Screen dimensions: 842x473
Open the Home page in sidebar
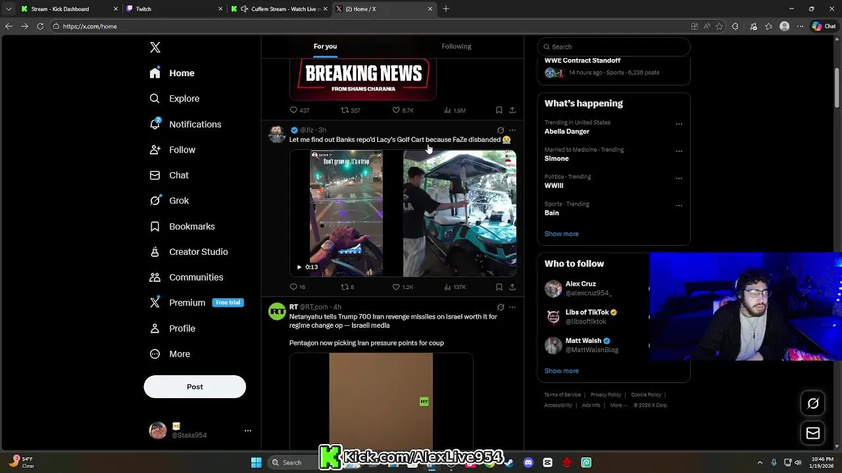(172, 73)
